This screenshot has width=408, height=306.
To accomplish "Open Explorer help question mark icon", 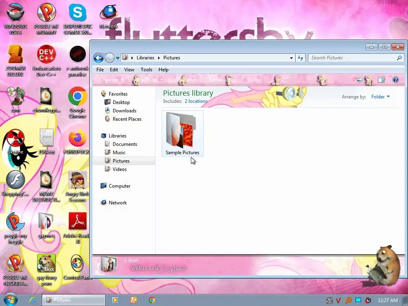I will click(395, 80).
